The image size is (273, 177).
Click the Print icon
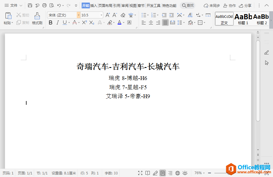[x=44, y=5]
